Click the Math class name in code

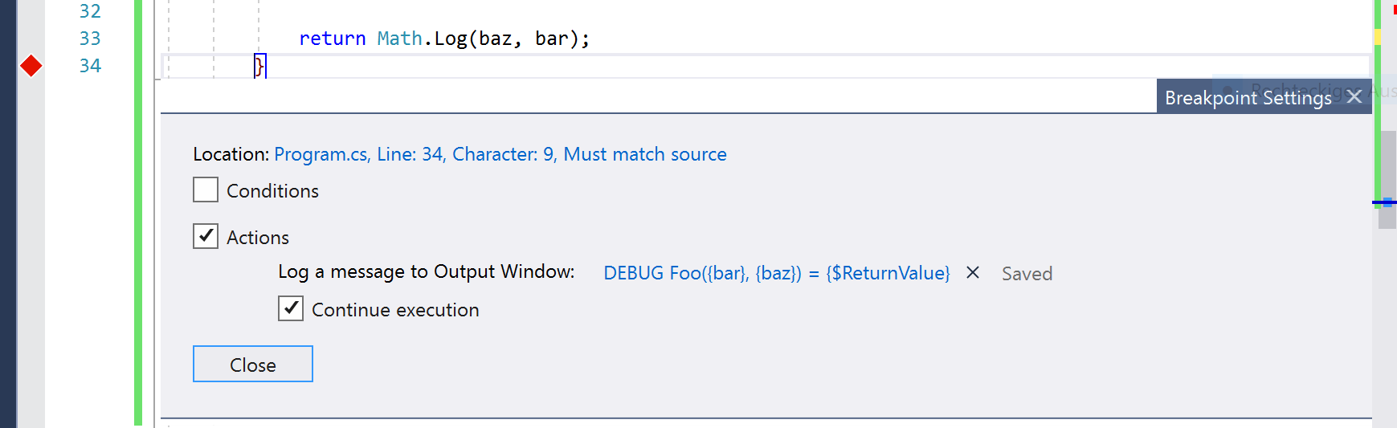tap(399, 39)
